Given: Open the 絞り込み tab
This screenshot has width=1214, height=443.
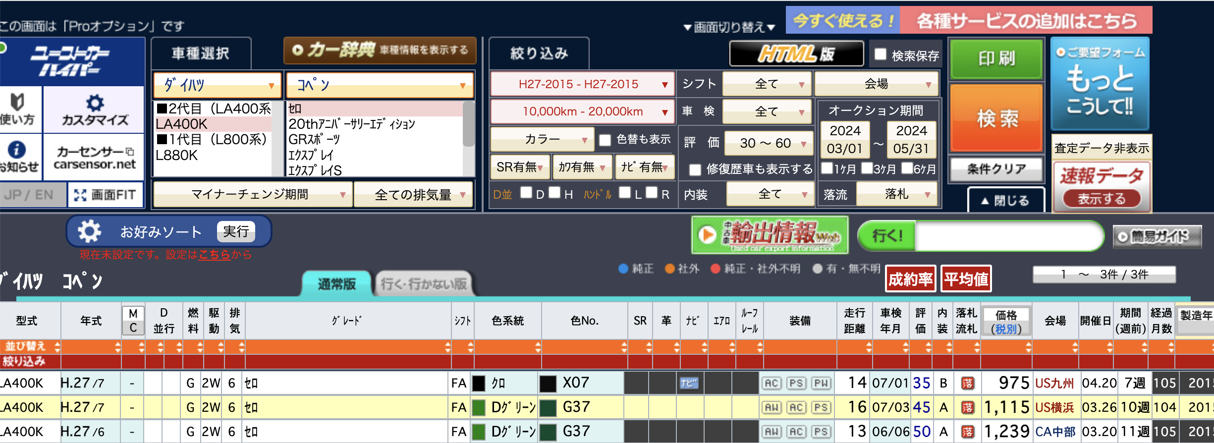Looking at the screenshot, I should click(539, 53).
